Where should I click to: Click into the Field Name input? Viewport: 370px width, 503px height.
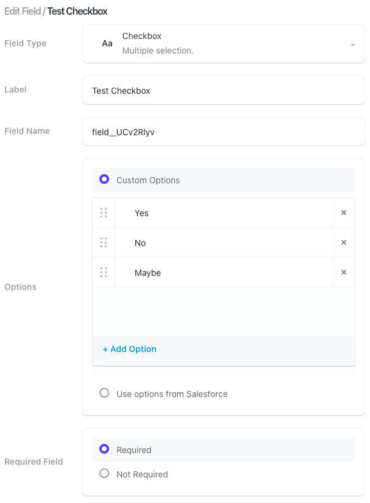[223, 132]
